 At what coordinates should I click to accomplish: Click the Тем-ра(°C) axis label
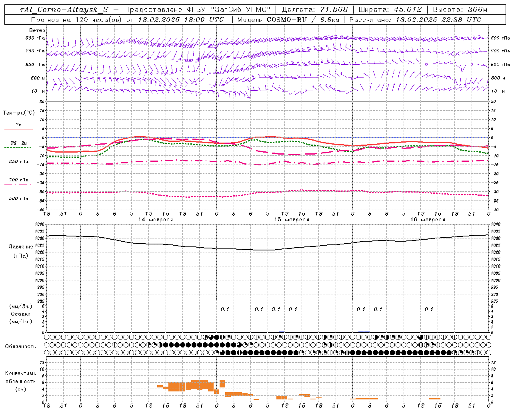point(19,113)
